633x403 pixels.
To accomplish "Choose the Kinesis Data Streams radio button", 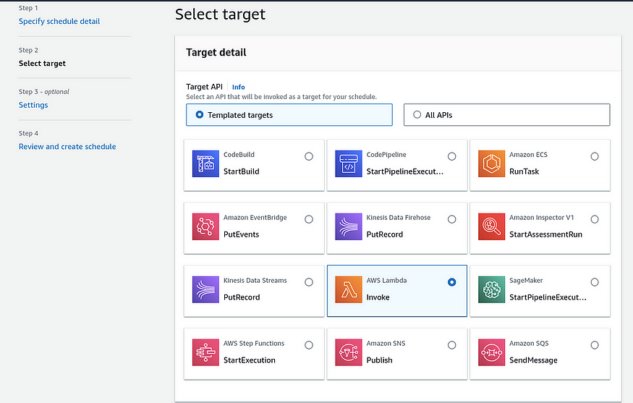I will coord(309,282).
